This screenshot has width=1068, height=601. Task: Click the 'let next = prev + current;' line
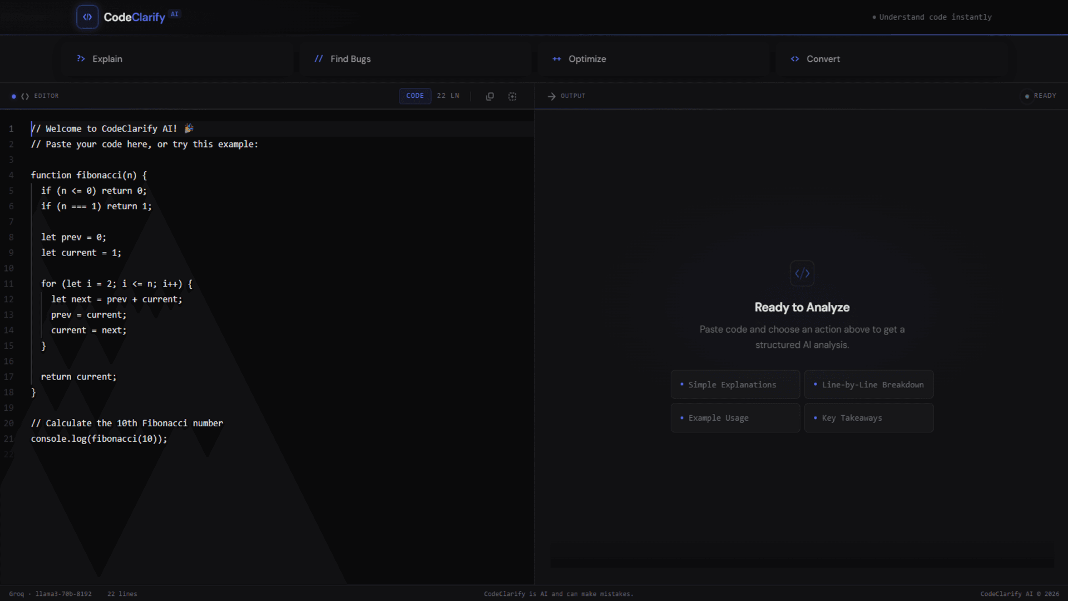(x=116, y=299)
